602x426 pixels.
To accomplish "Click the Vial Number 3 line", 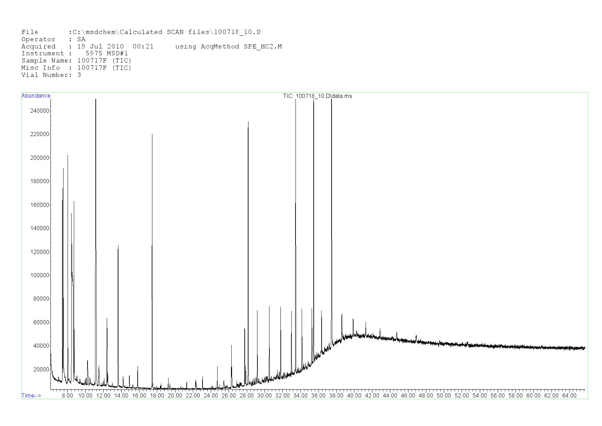I will (x=51, y=75).
